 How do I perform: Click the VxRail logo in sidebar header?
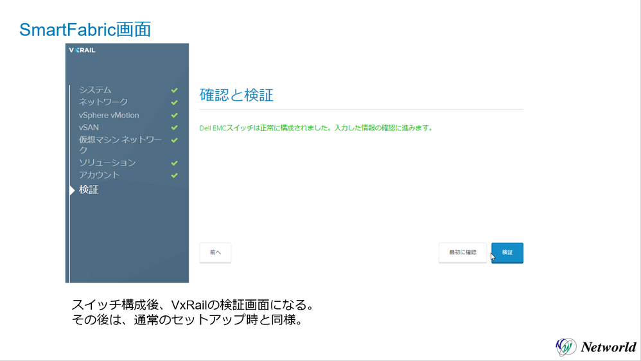pyautogui.click(x=82, y=50)
